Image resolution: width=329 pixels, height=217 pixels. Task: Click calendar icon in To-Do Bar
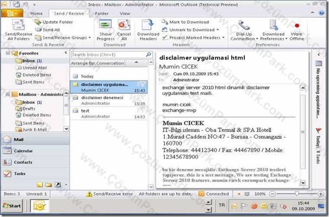[x=319, y=63]
